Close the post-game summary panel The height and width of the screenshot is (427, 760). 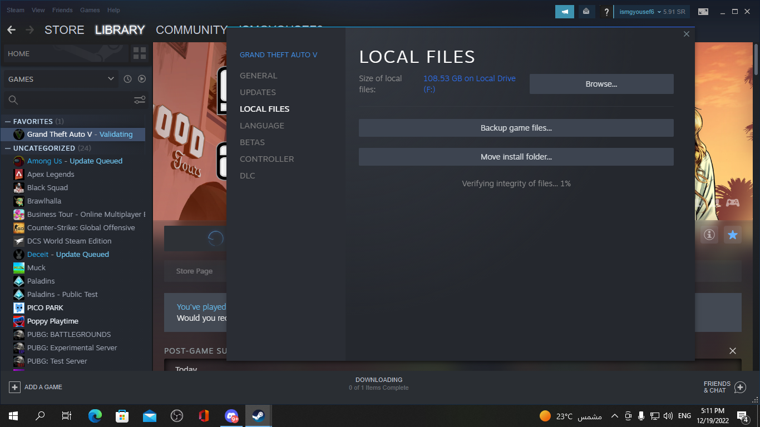coord(733,351)
